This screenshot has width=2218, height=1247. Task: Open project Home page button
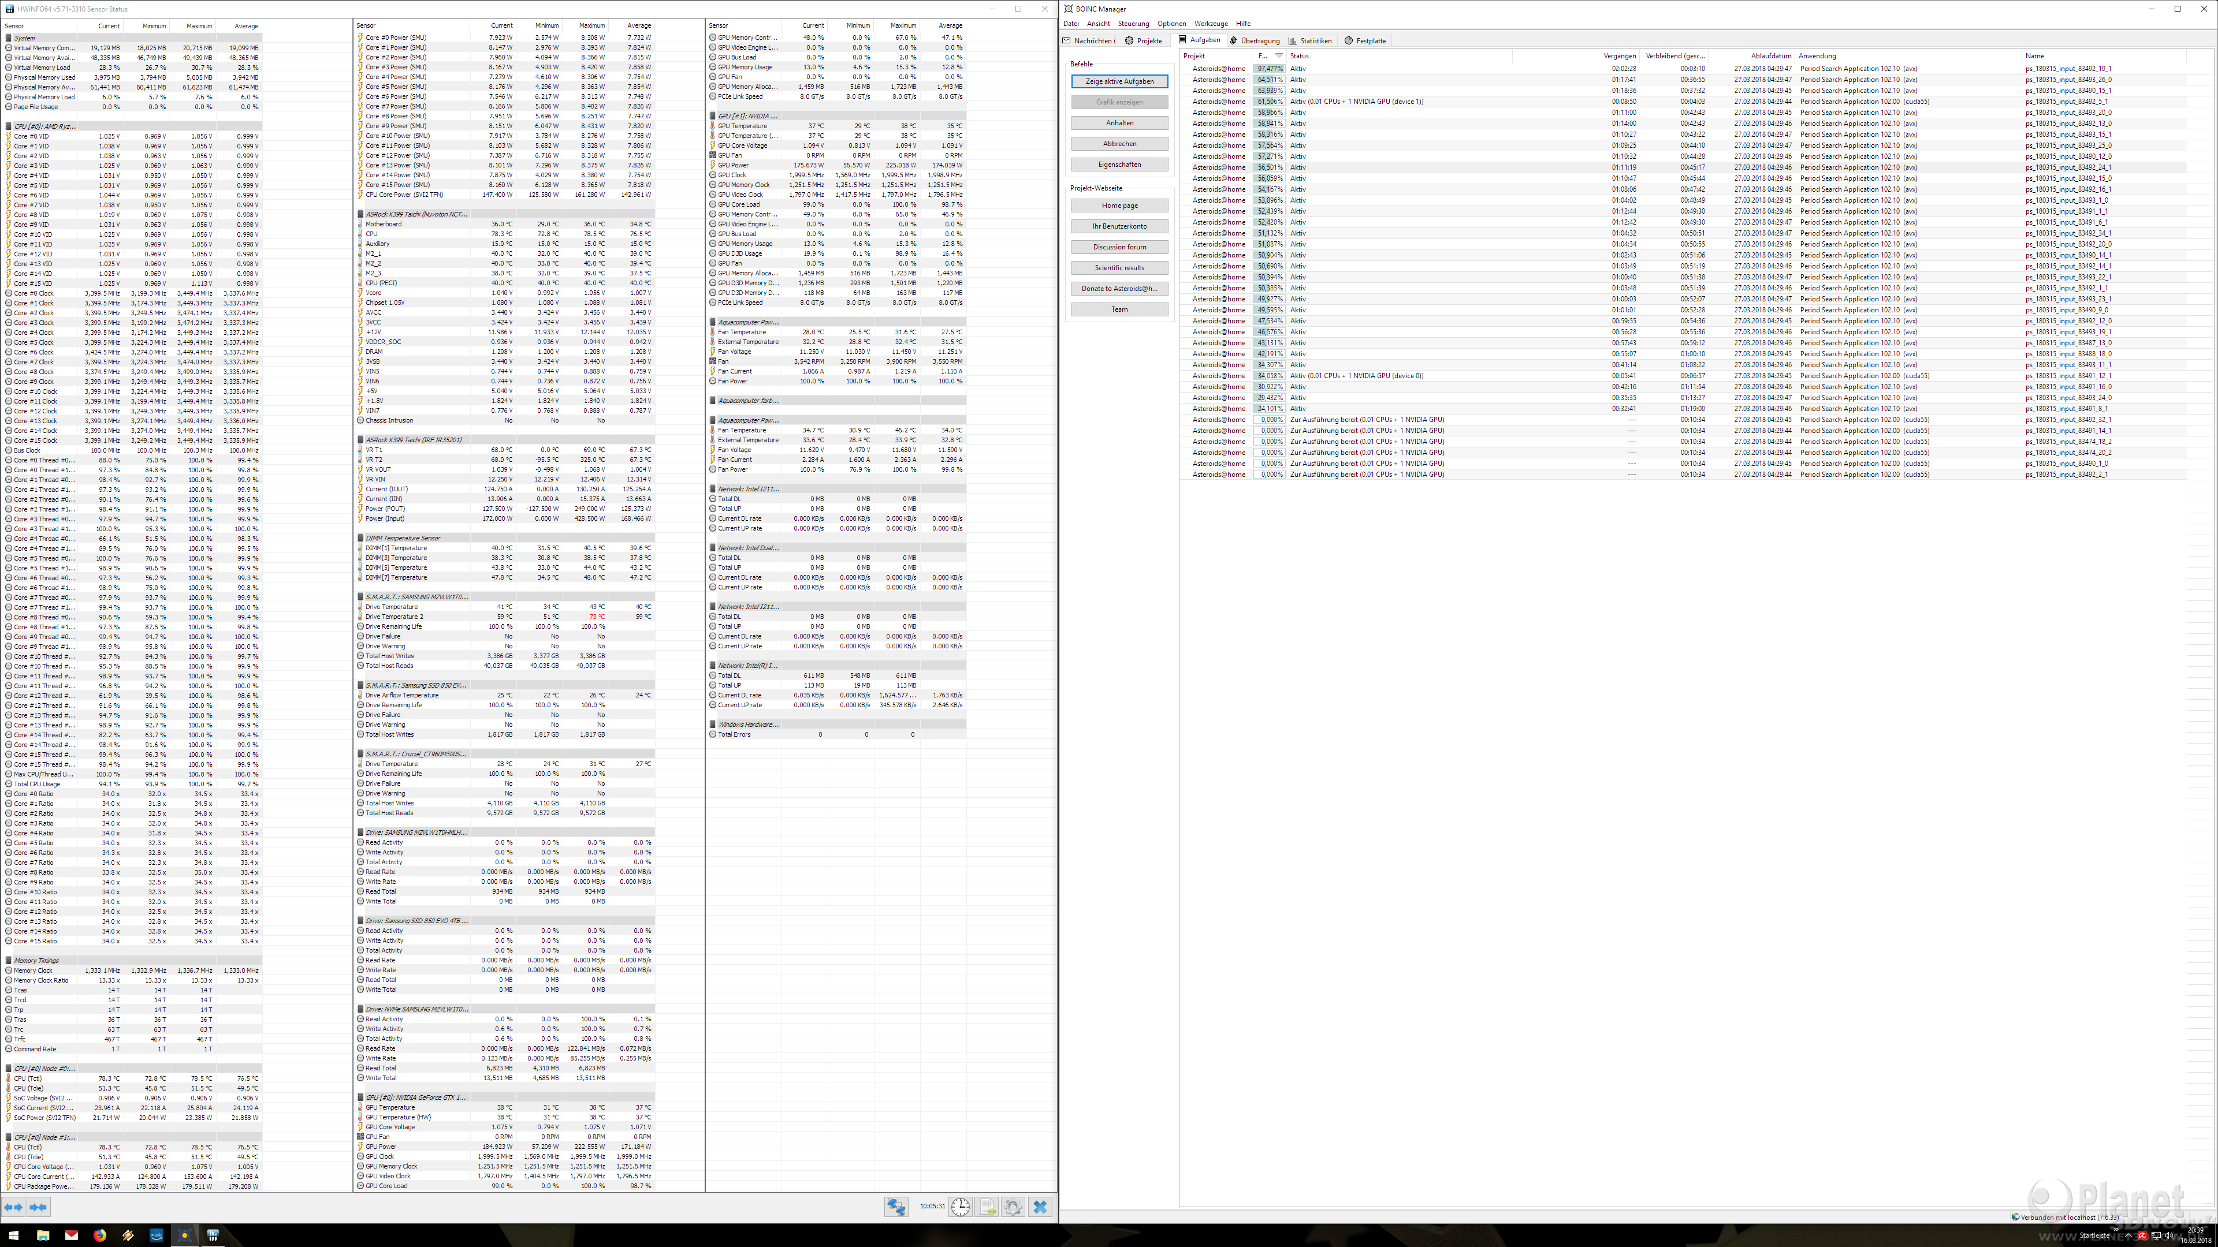click(x=1119, y=206)
